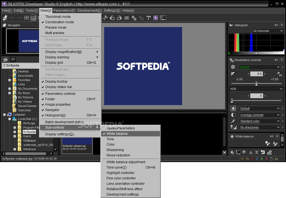Uncheck White balance sub-control
286x198 pixels.
pos(131,134)
